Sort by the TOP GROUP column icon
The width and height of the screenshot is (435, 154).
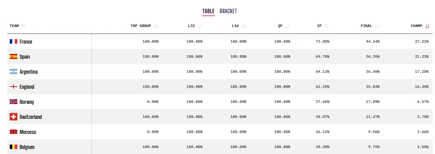(x=156, y=26)
